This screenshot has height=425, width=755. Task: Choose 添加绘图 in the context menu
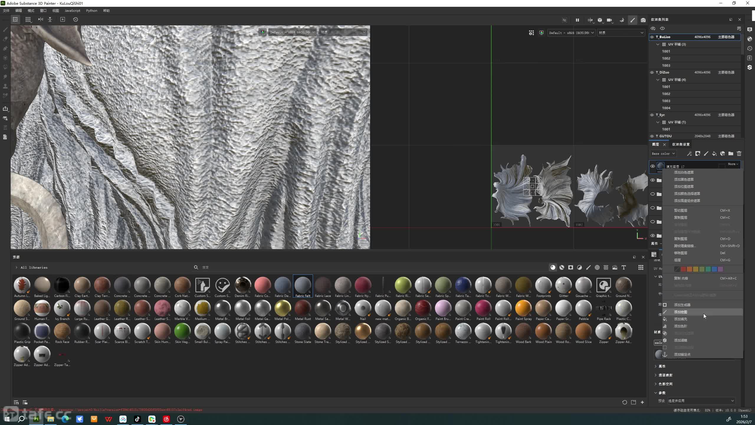click(681, 312)
